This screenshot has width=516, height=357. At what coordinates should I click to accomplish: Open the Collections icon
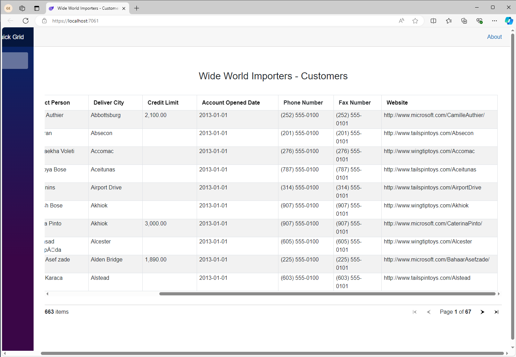coord(464,21)
